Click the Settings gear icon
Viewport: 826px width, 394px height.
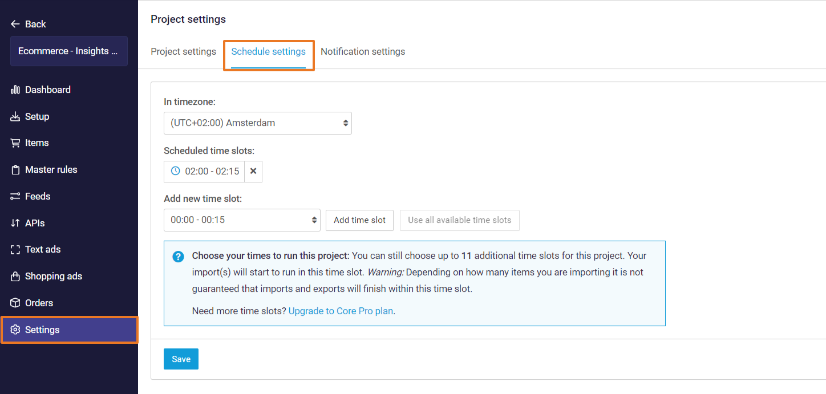tap(15, 330)
